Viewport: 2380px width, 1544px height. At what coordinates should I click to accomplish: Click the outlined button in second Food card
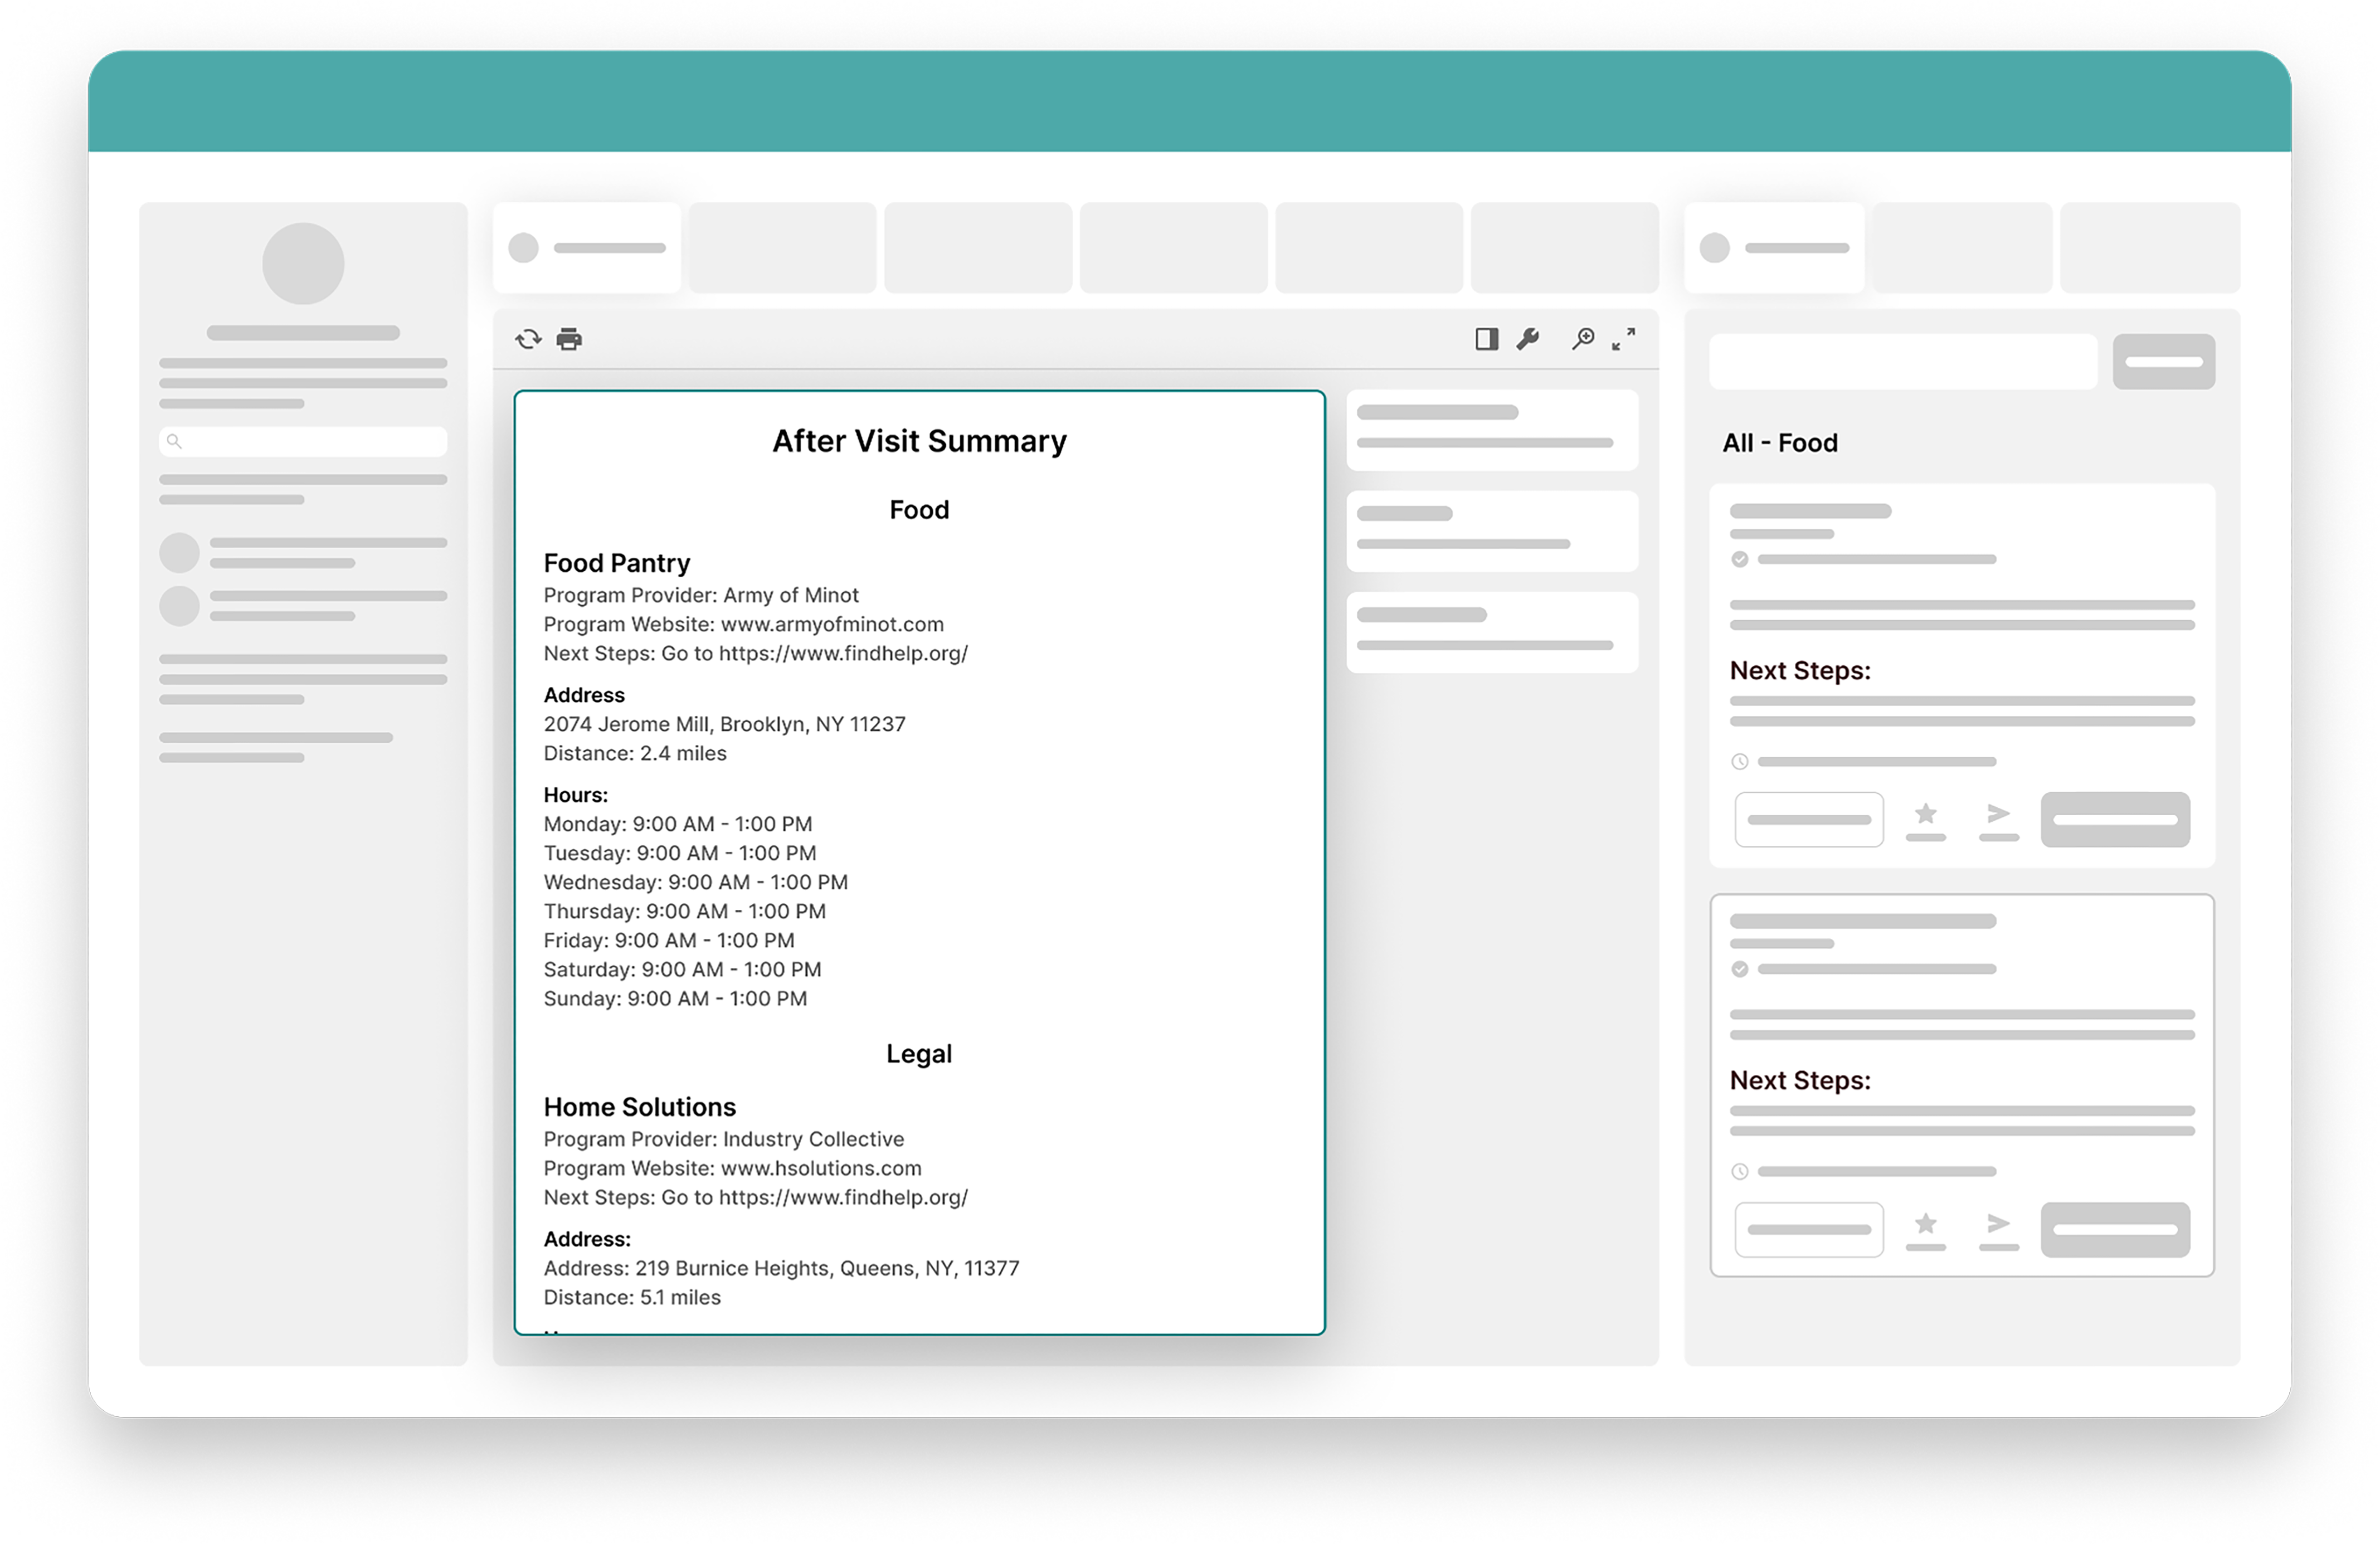tap(1809, 1230)
